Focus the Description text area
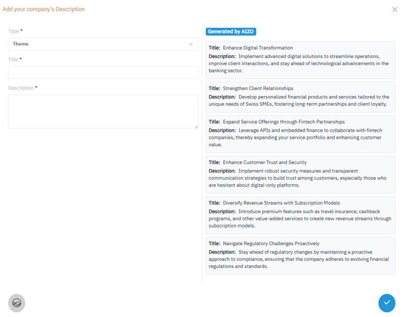404x317 pixels. [x=103, y=111]
